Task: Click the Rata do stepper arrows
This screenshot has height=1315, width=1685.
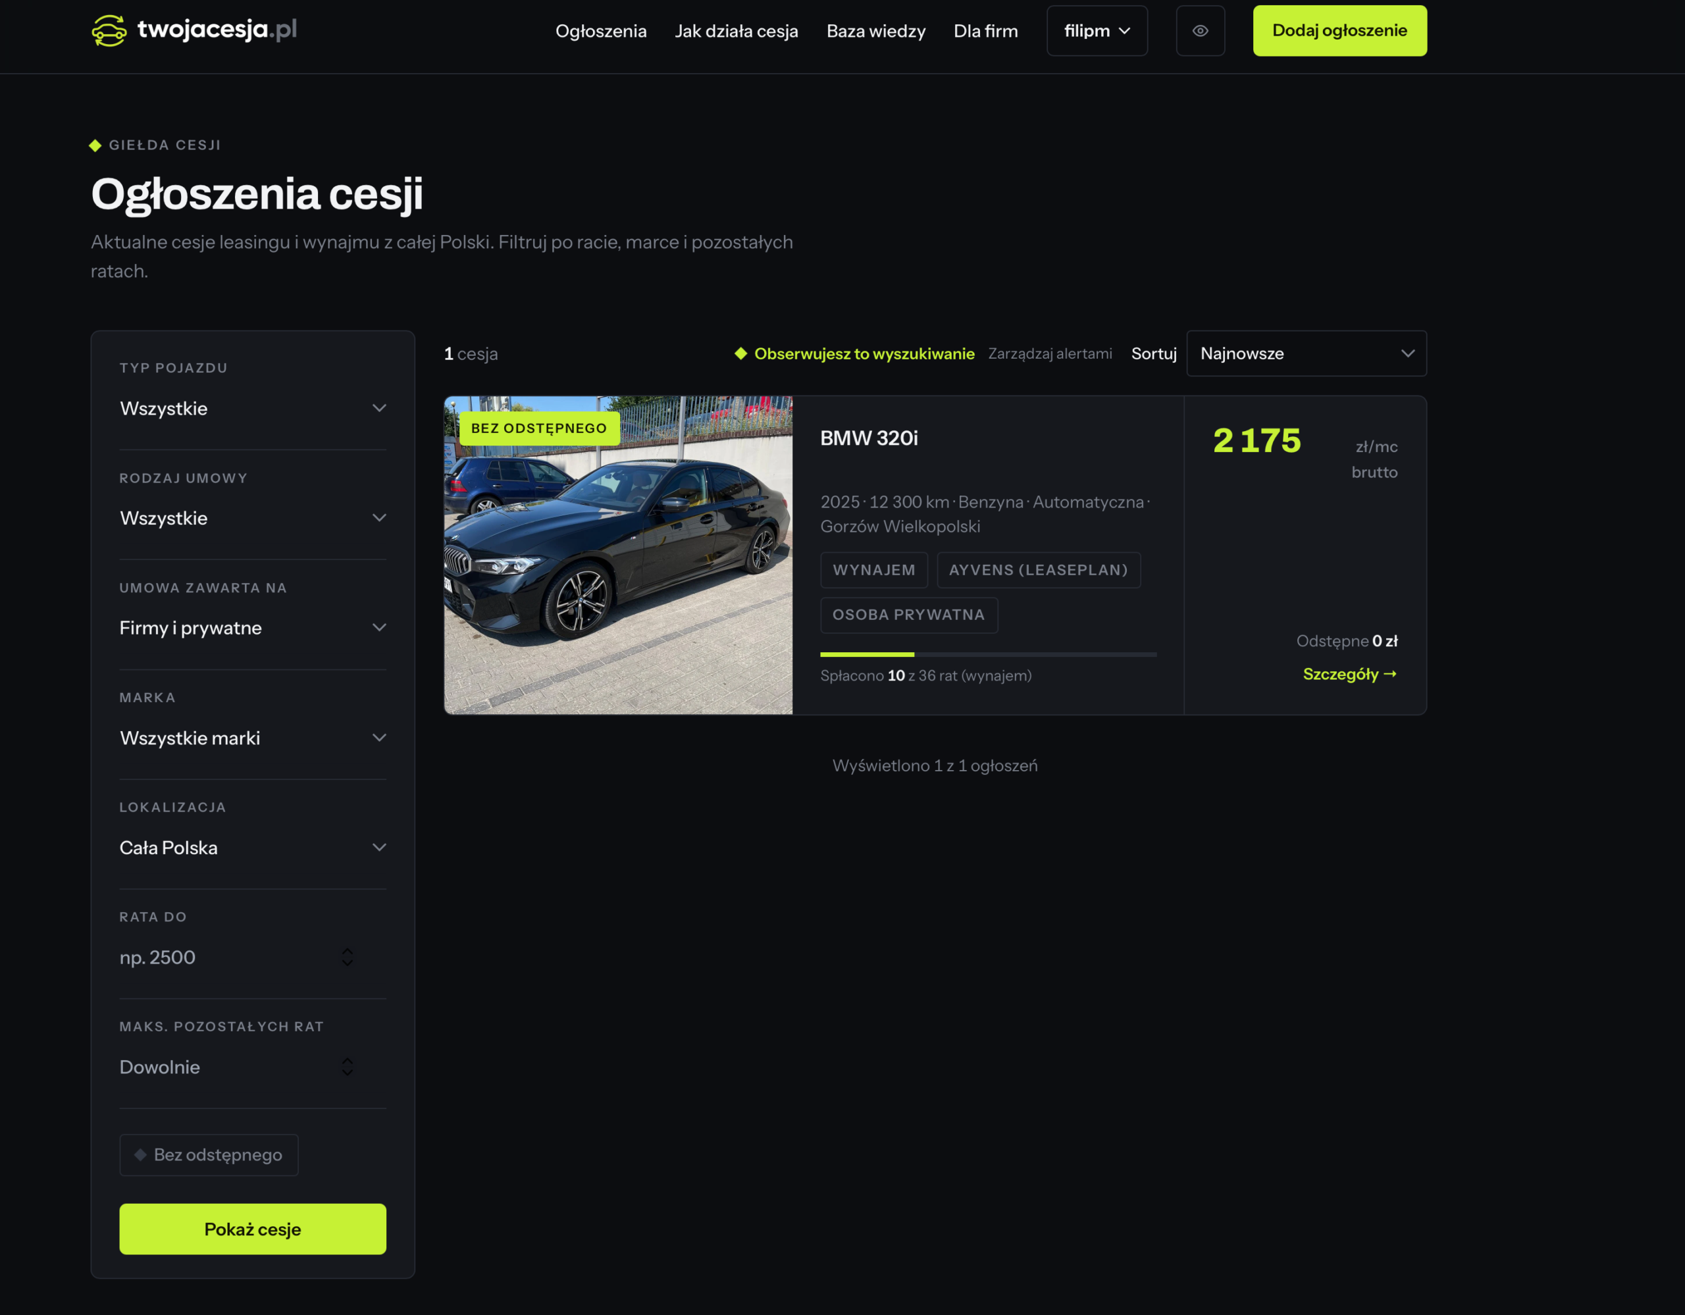Action: click(347, 957)
